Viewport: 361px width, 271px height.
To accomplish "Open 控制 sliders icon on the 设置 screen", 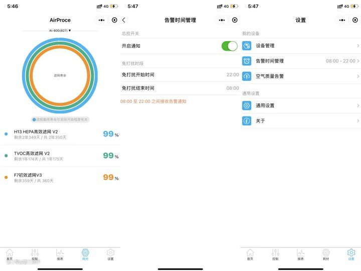I will [x=275, y=254].
